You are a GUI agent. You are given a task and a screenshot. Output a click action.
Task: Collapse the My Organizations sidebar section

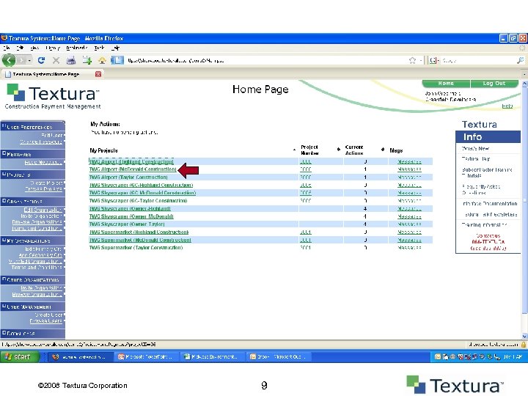(x=4, y=240)
